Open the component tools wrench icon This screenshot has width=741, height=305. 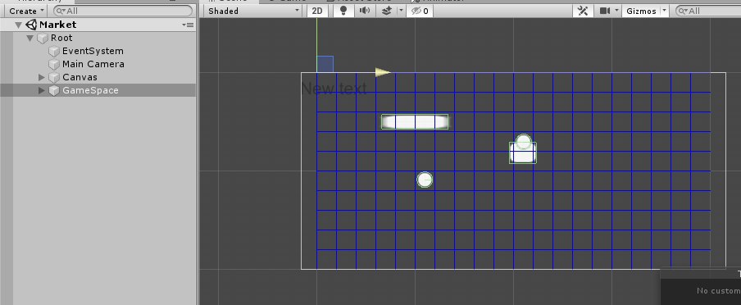pos(583,11)
